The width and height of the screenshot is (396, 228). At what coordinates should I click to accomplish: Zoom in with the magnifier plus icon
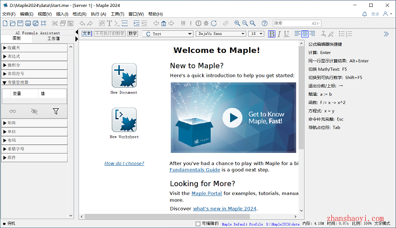tap(237, 23)
